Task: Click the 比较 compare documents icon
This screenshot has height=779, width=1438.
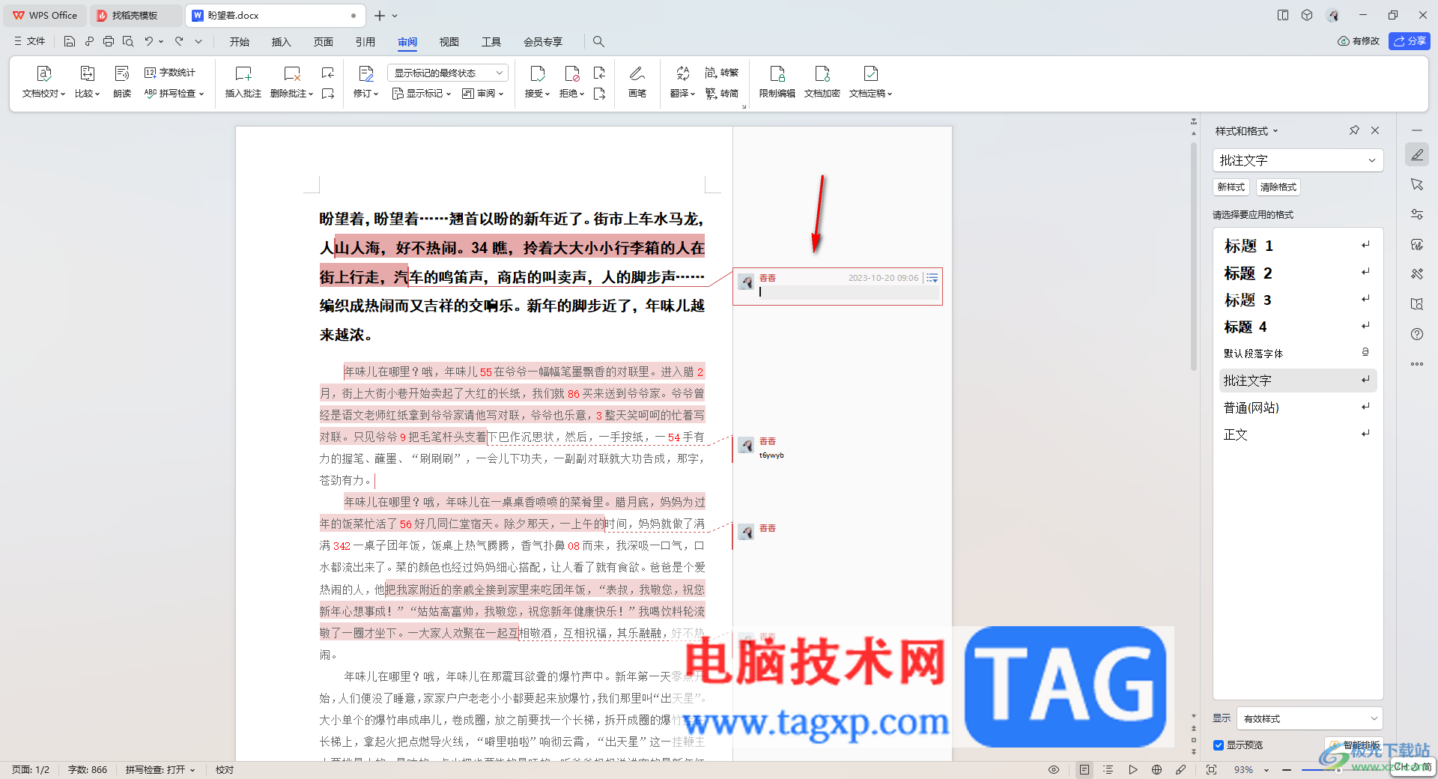Action: (x=87, y=73)
